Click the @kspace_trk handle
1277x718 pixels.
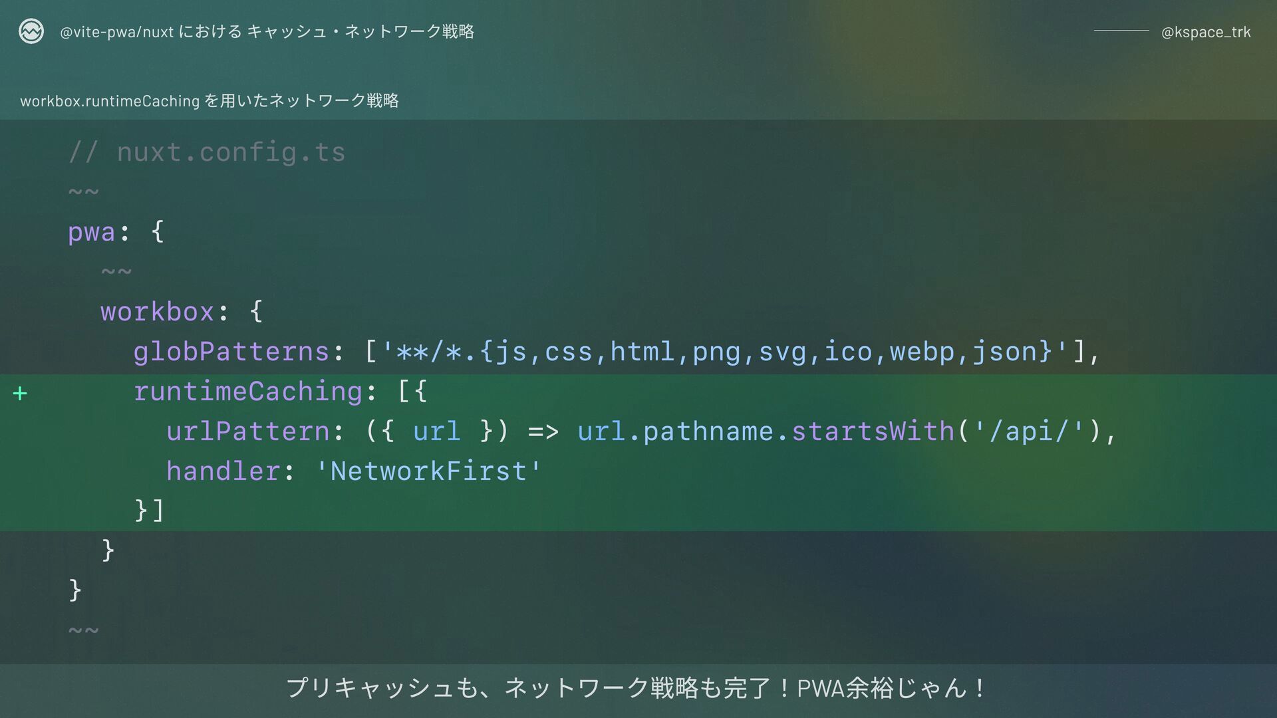(x=1206, y=32)
